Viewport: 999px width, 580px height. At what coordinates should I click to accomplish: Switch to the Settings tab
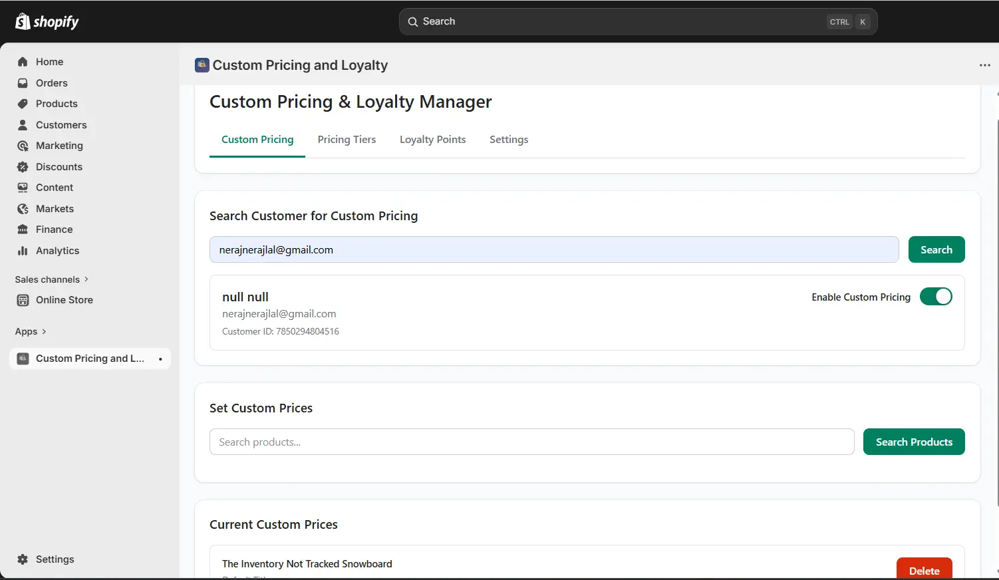pos(508,139)
